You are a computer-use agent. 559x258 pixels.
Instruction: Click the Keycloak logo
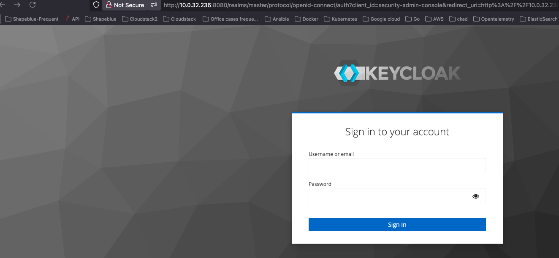(x=397, y=73)
